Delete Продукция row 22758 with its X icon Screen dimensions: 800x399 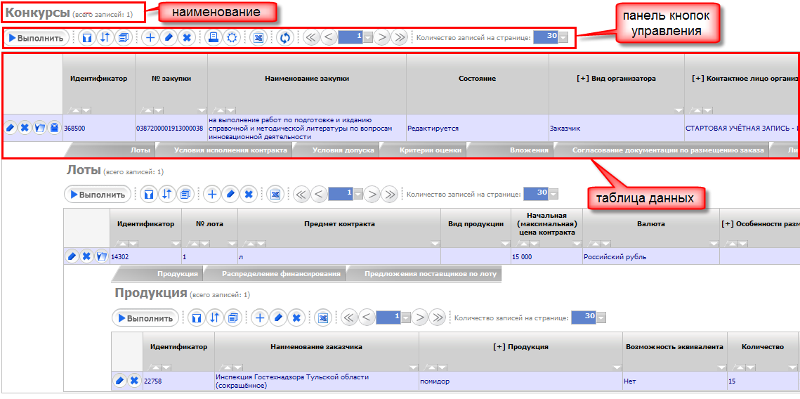click(x=134, y=381)
